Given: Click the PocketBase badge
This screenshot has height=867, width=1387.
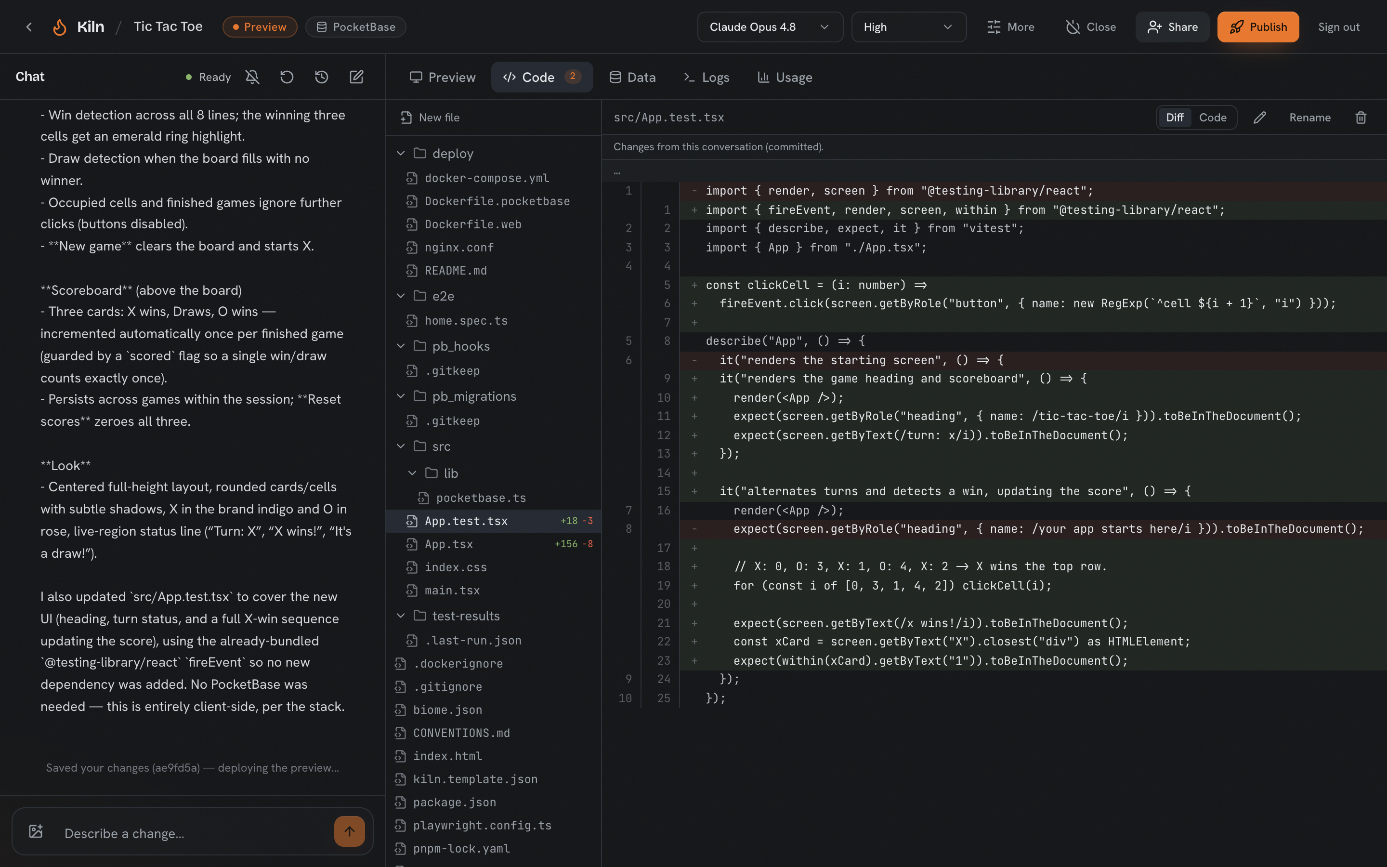Looking at the screenshot, I should tap(356, 27).
